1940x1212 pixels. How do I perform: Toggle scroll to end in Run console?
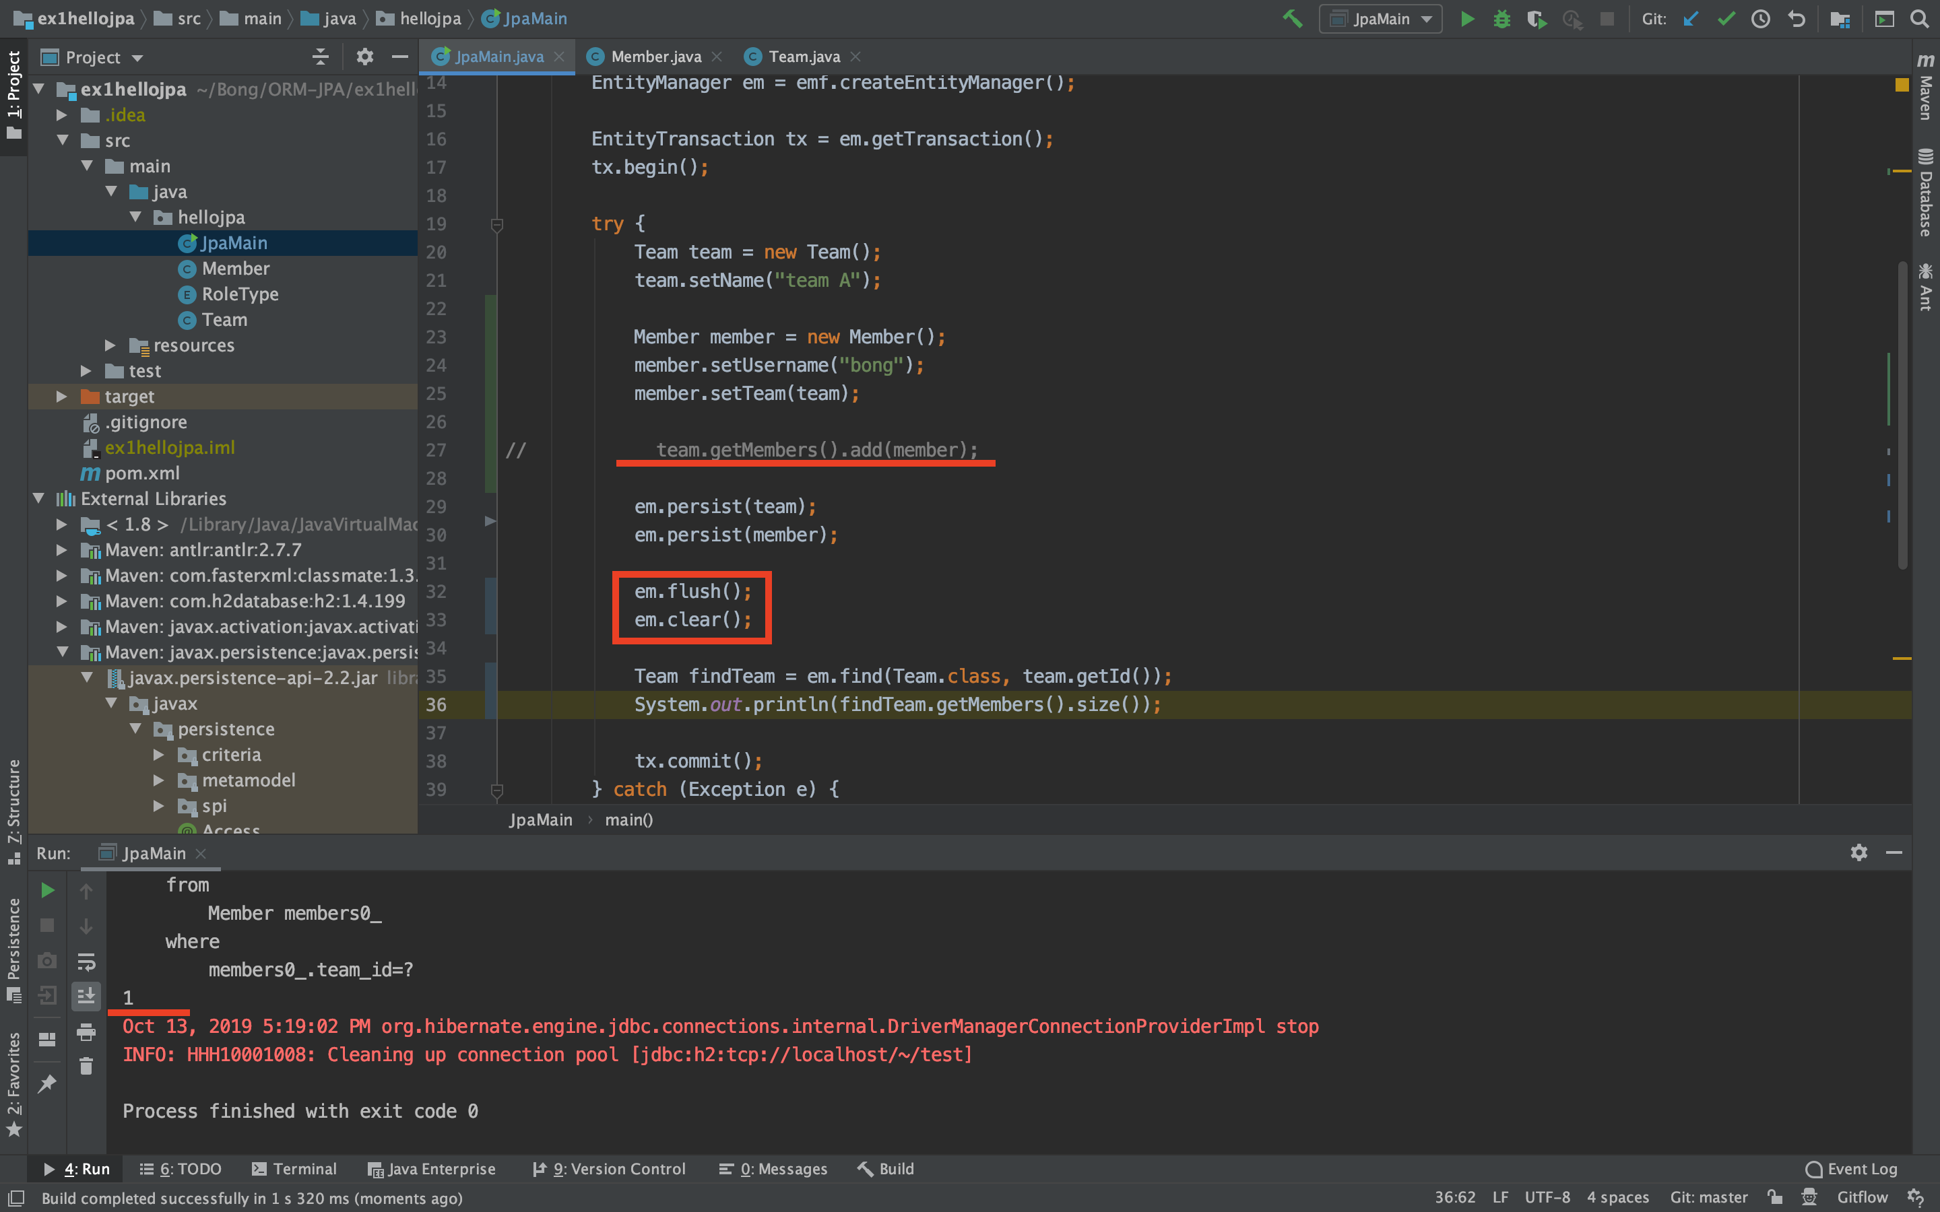tap(86, 997)
